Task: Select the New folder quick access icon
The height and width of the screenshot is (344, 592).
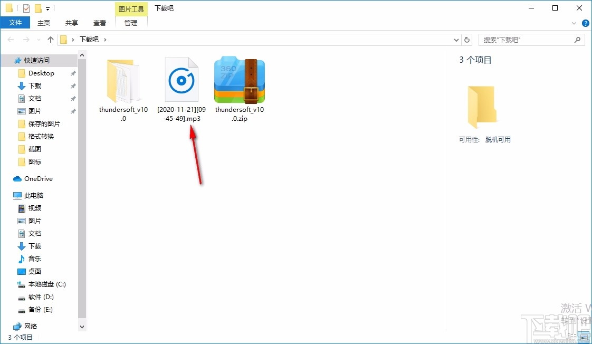Action: click(38, 8)
